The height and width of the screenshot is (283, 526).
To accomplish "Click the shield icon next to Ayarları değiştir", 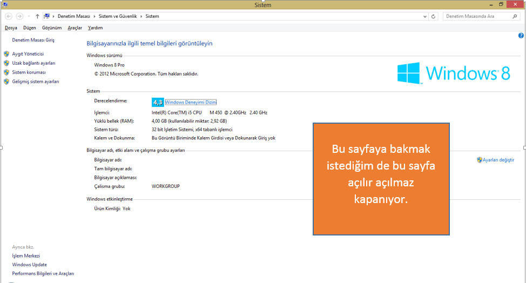I will (x=480, y=160).
